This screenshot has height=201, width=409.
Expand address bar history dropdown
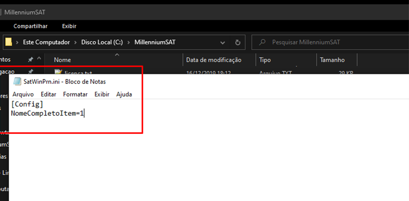(x=223, y=42)
